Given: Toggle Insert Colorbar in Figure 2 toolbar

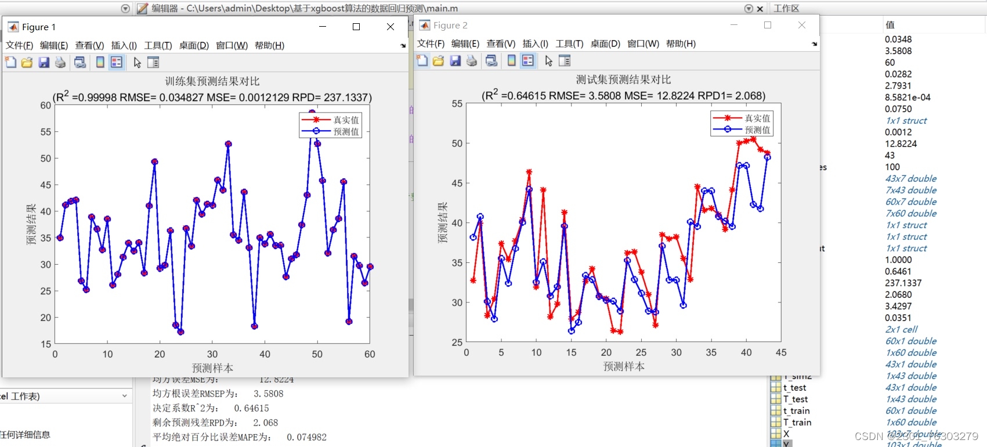Looking at the screenshot, I should 511,60.
